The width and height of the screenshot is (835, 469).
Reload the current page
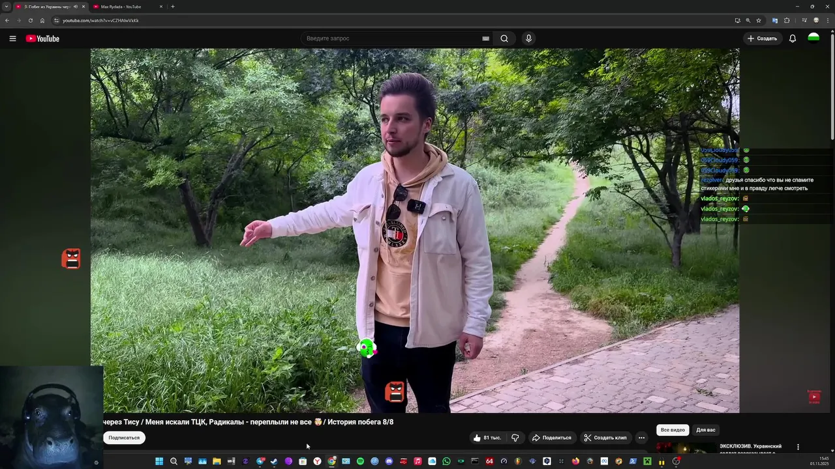[31, 20]
